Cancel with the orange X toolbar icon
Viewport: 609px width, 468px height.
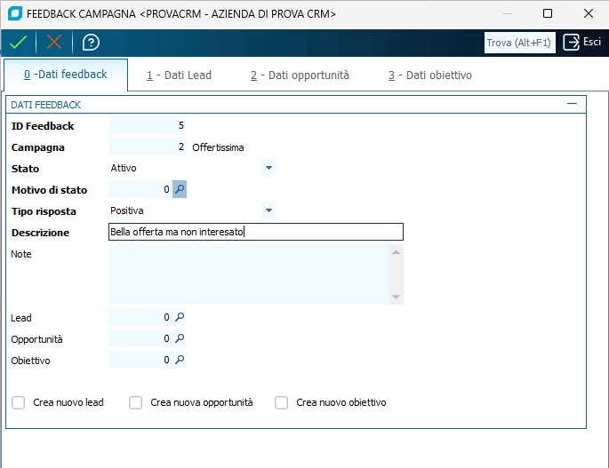(x=54, y=43)
